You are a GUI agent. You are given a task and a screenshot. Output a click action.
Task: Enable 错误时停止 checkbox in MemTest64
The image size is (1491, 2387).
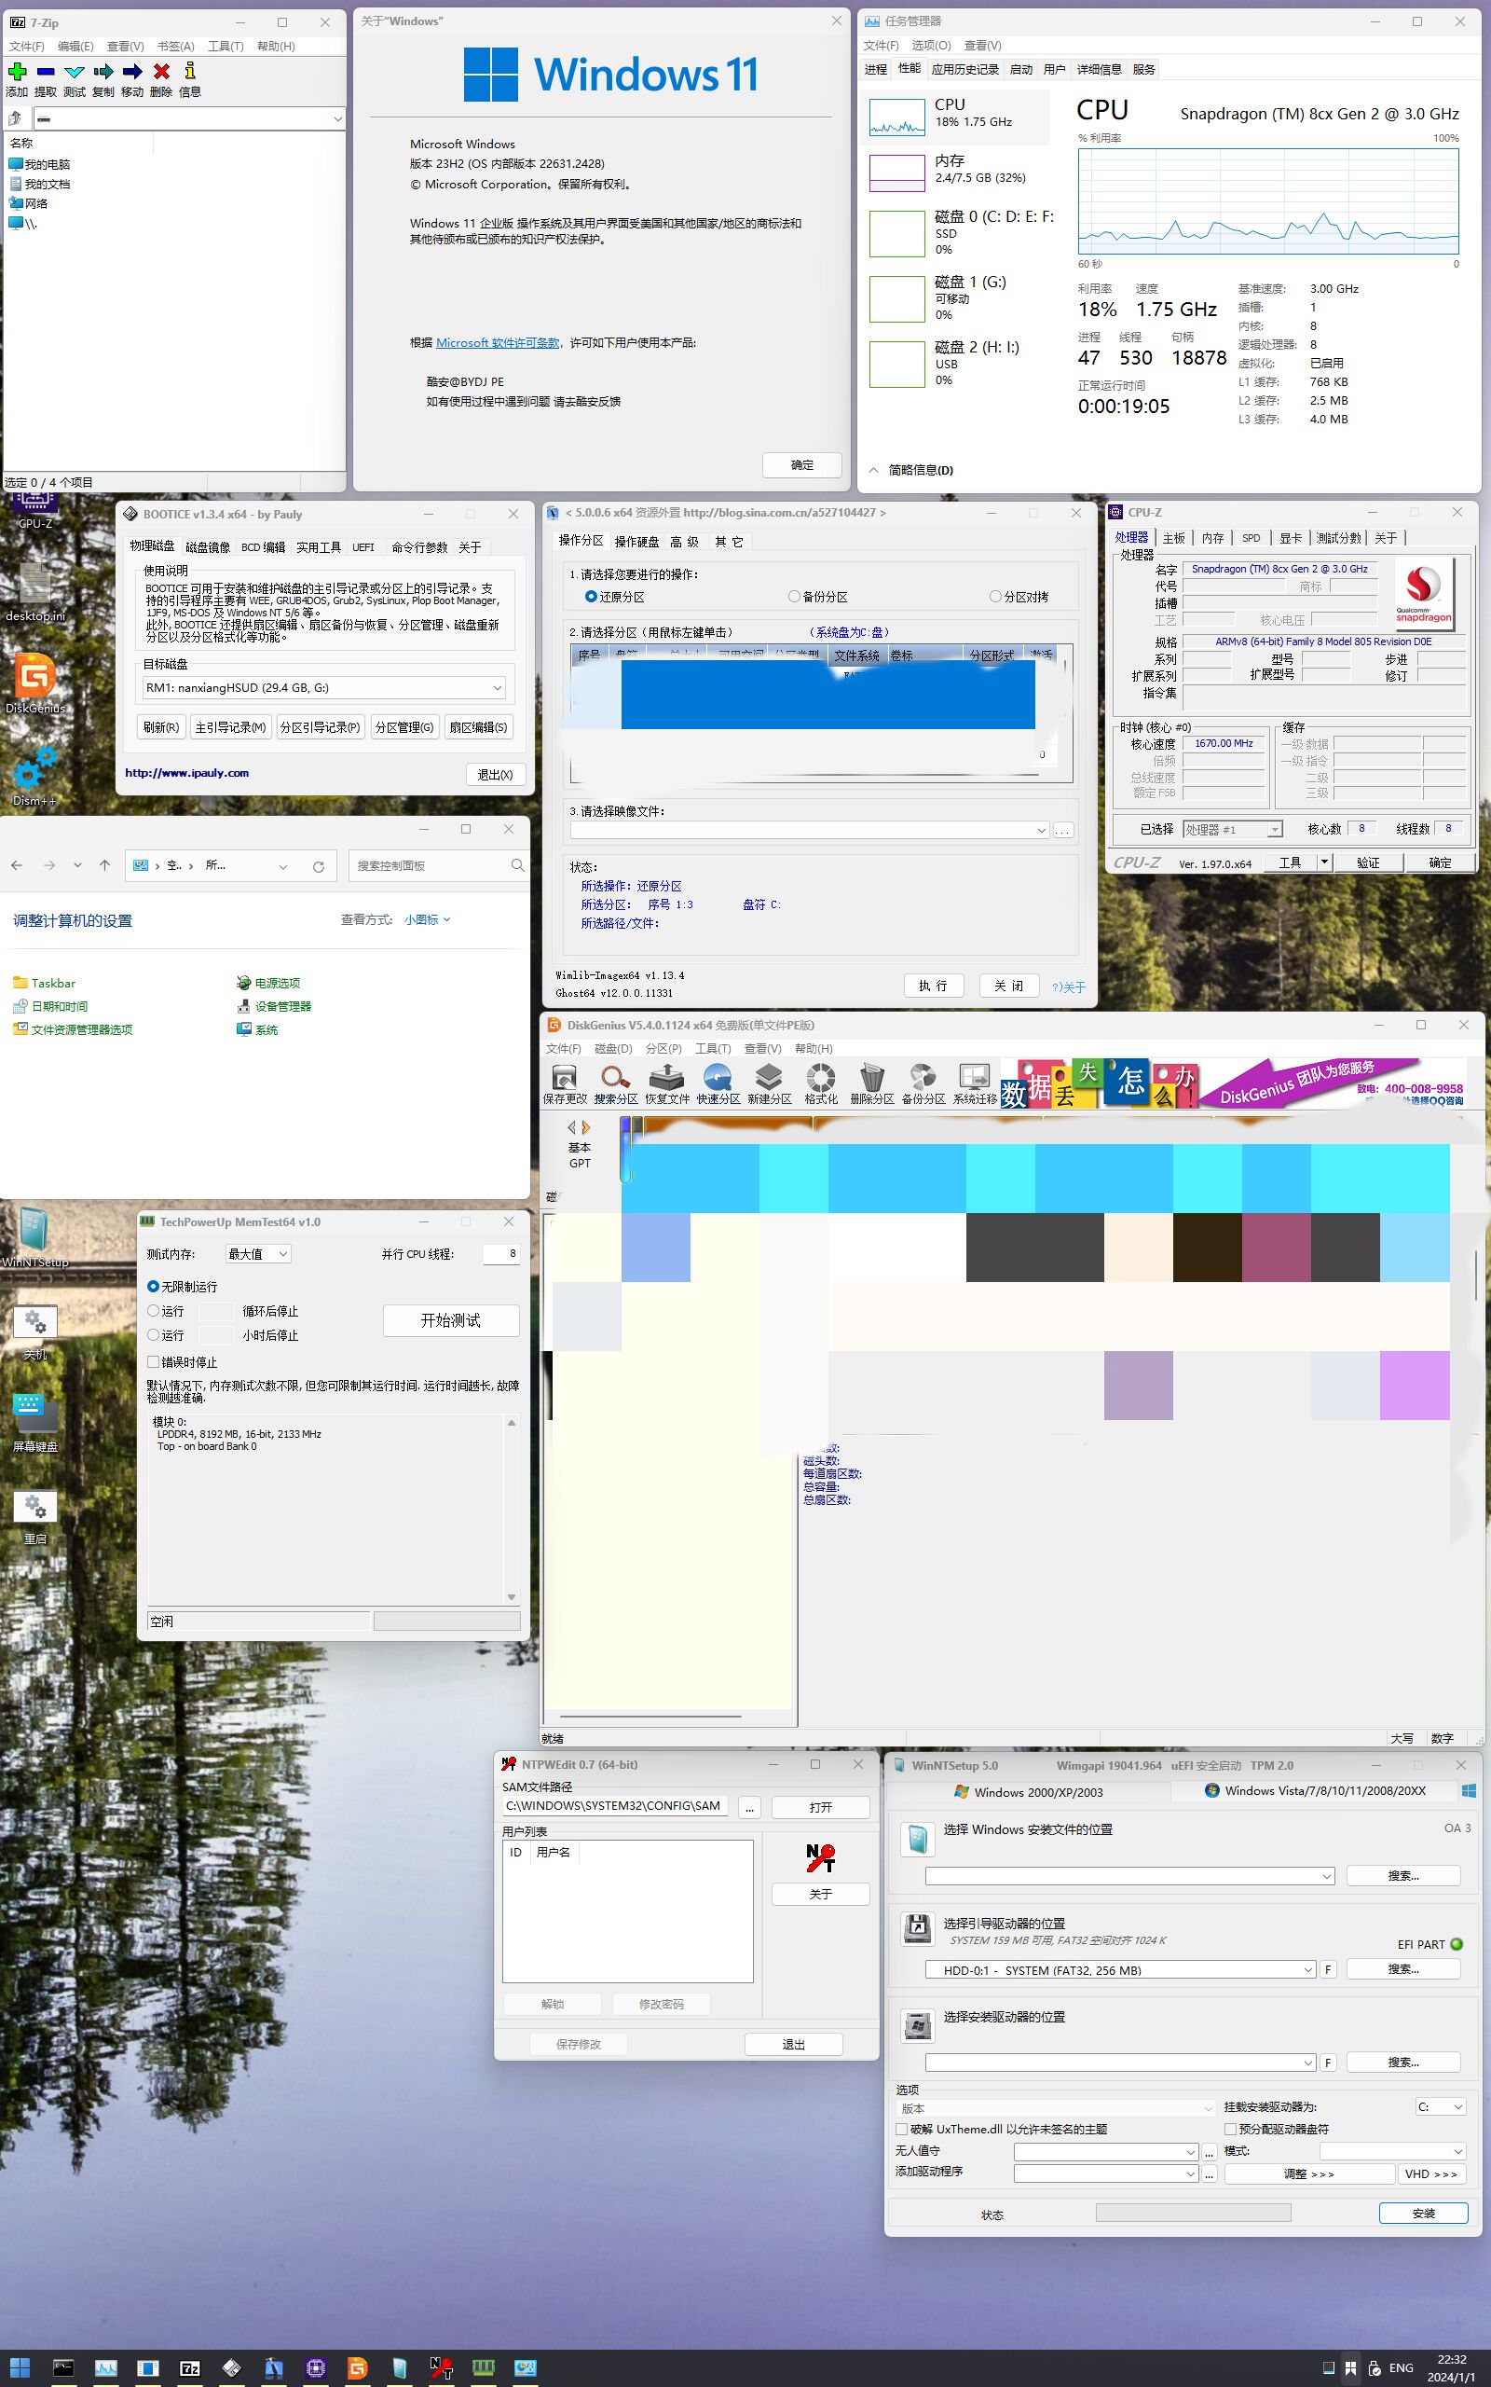click(153, 1362)
